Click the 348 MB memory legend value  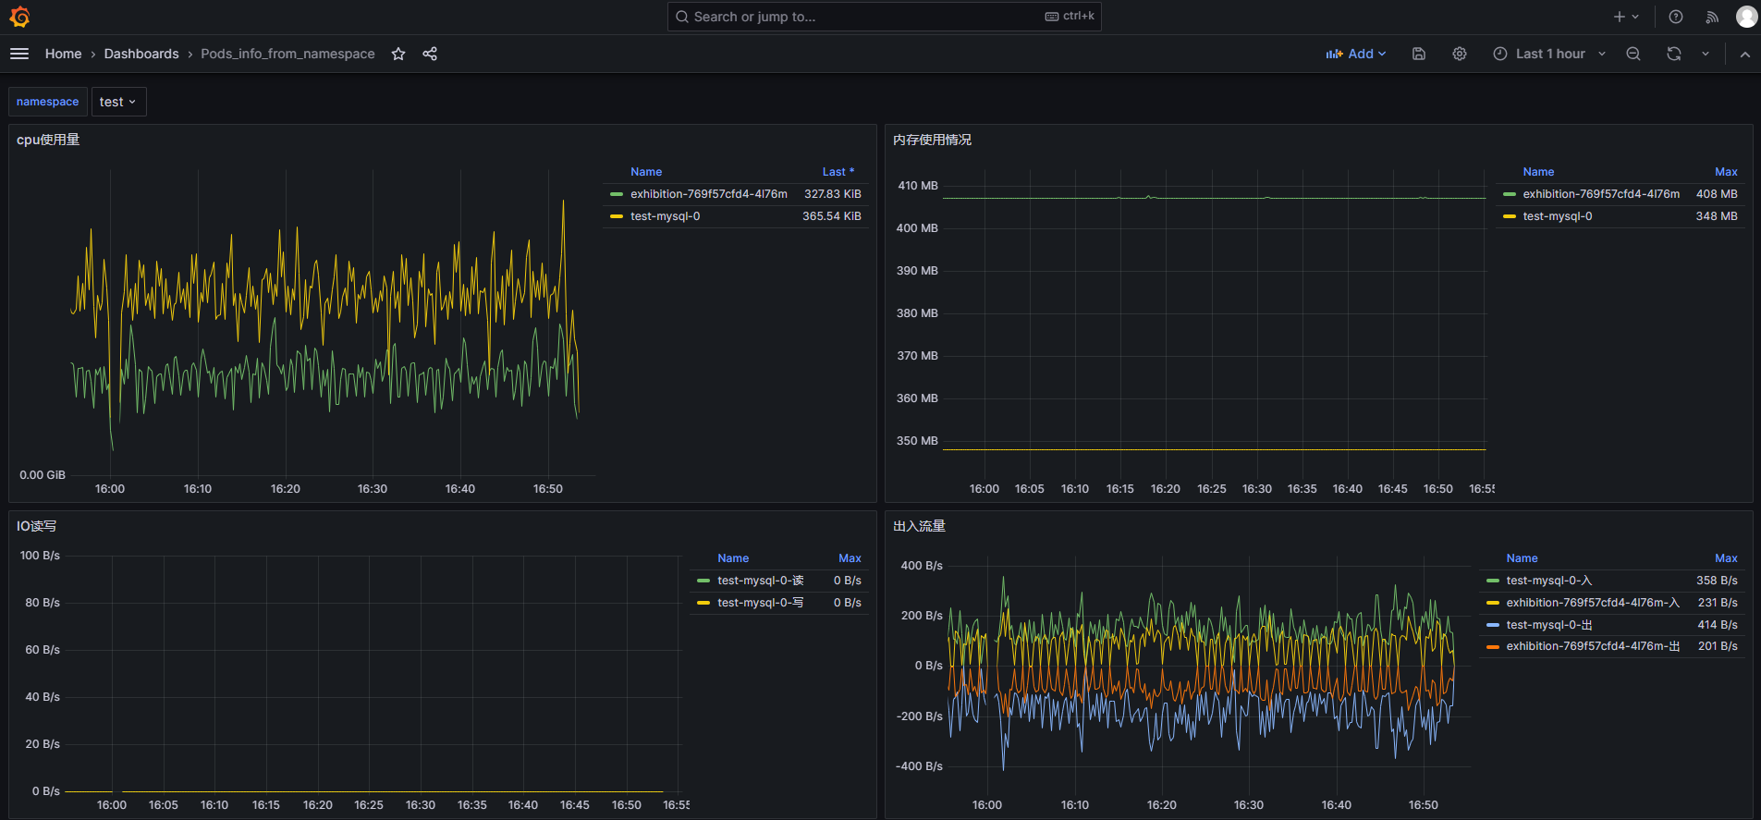[x=1717, y=216]
